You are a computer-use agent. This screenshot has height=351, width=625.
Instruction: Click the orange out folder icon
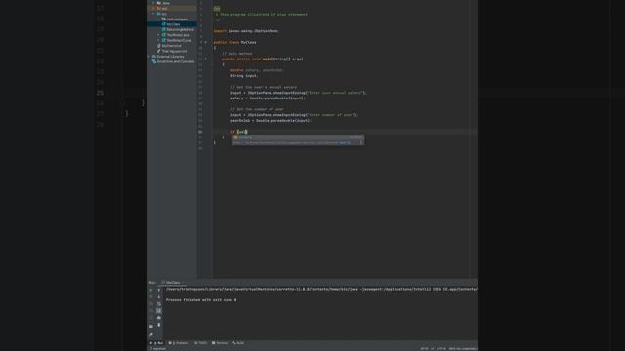pos(159,9)
